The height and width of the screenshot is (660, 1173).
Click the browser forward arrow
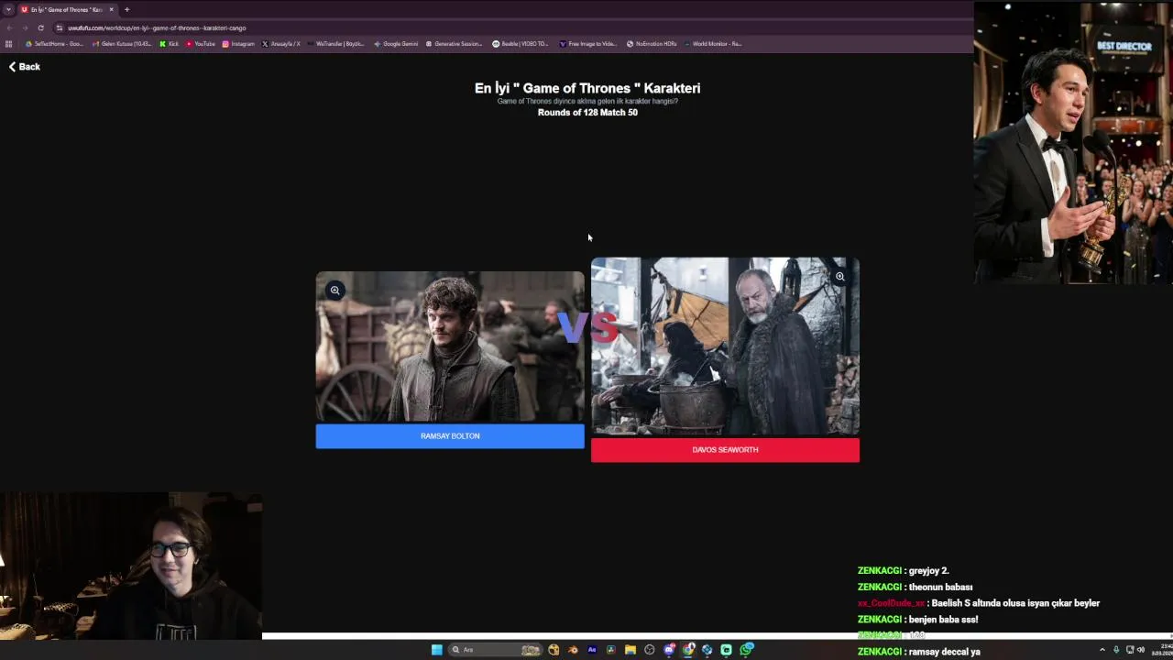pos(25,27)
